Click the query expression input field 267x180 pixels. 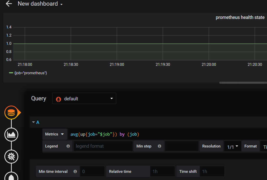click(x=167, y=134)
